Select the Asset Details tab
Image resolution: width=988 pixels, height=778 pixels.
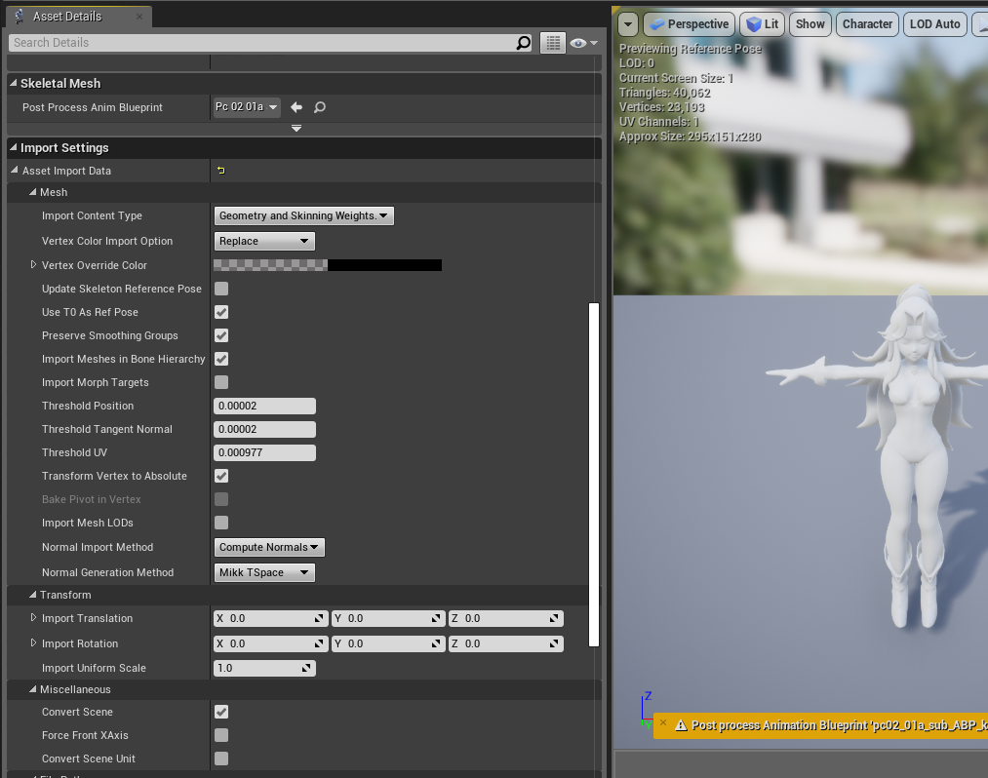click(79, 17)
